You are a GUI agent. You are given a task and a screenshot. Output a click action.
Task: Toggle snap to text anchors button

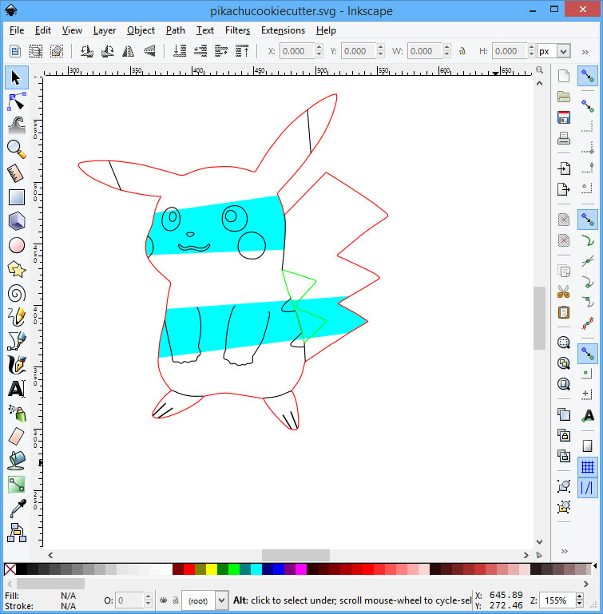[x=587, y=415]
